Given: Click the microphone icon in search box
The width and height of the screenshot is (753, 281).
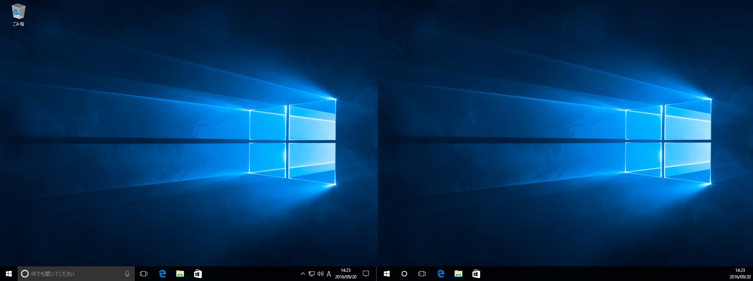Looking at the screenshot, I should [127, 274].
